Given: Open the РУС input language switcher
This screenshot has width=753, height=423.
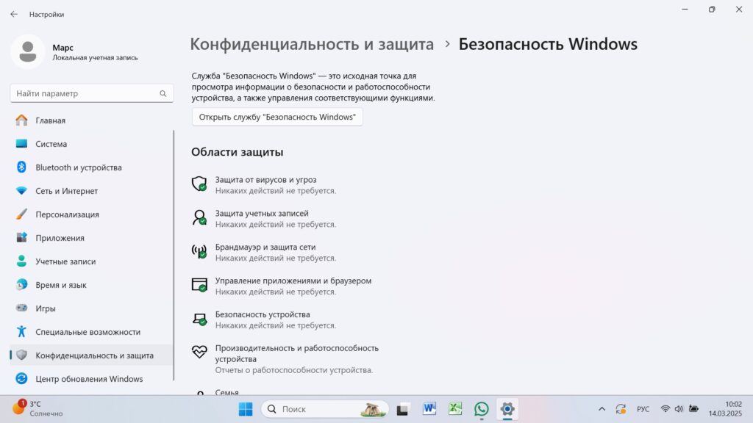Looking at the screenshot, I should coord(643,409).
